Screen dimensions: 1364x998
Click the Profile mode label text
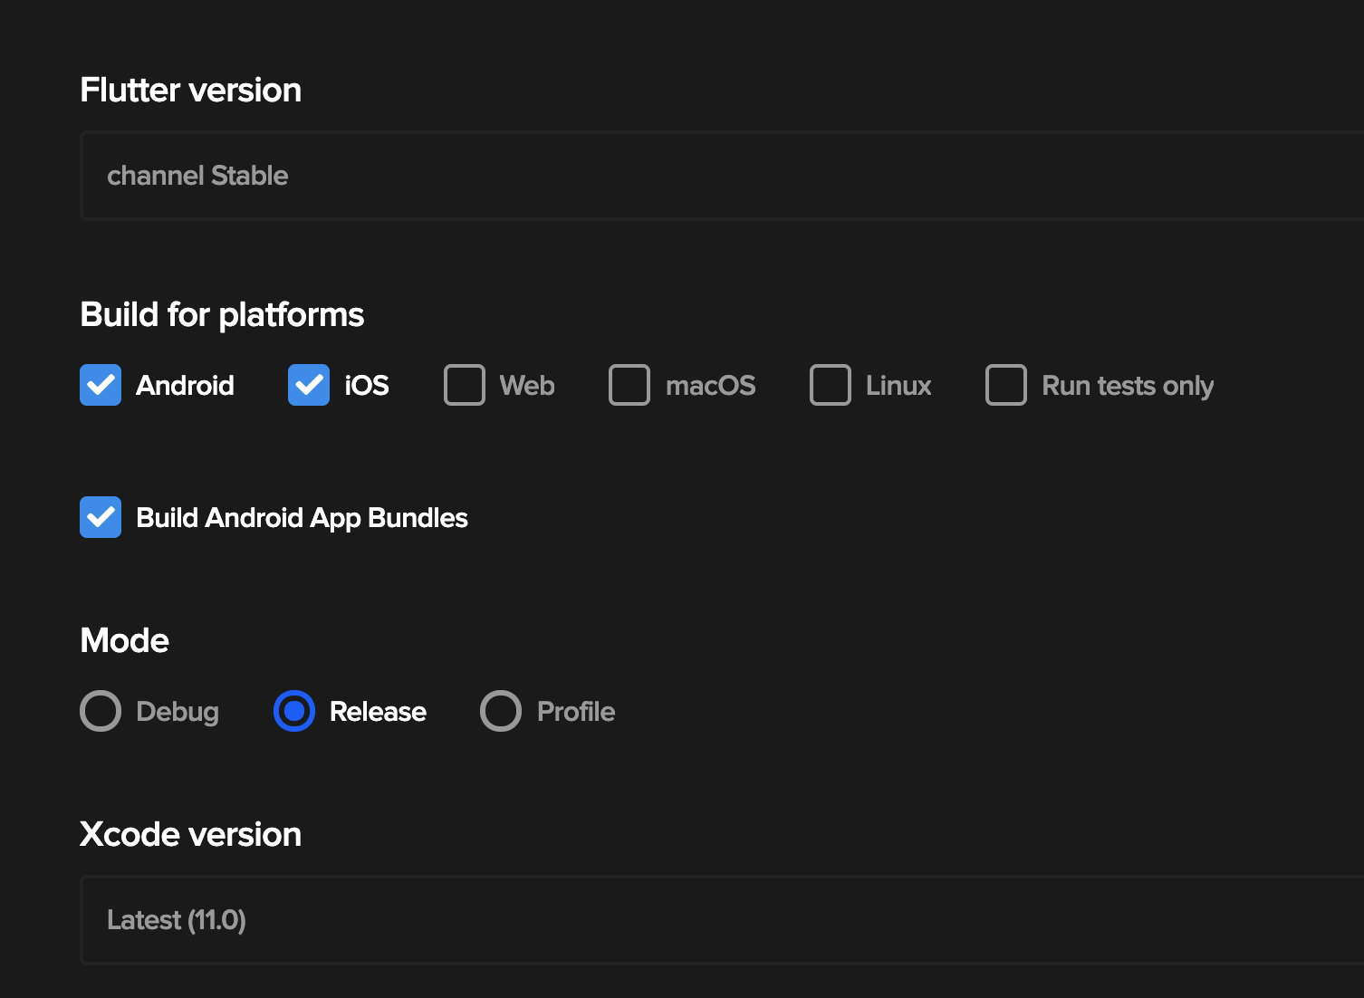coord(576,712)
